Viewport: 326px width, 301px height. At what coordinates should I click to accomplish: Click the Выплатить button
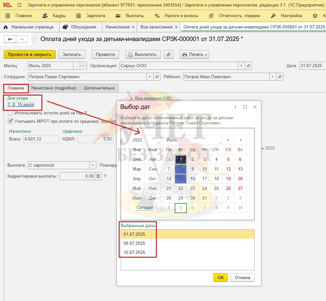pyautogui.click(x=143, y=54)
